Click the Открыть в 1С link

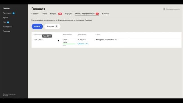point(83,44)
